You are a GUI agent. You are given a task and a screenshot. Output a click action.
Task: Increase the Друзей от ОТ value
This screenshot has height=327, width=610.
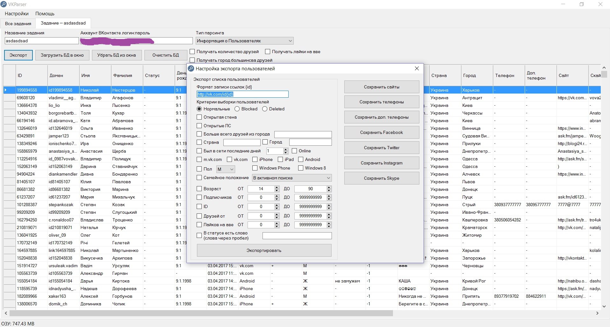click(x=277, y=214)
